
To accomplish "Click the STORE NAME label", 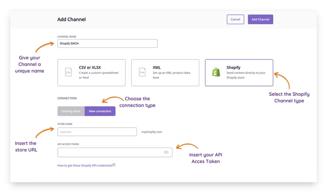I will coord(65,124).
